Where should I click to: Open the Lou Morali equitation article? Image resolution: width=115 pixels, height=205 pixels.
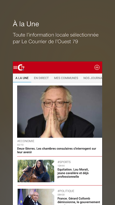[73, 173]
